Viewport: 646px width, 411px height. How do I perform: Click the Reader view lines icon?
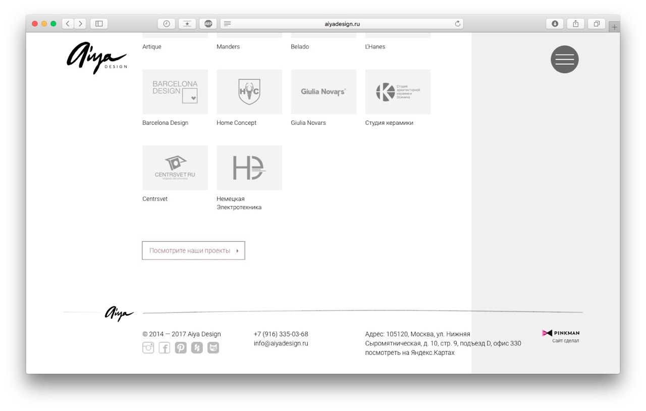[228, 24]
